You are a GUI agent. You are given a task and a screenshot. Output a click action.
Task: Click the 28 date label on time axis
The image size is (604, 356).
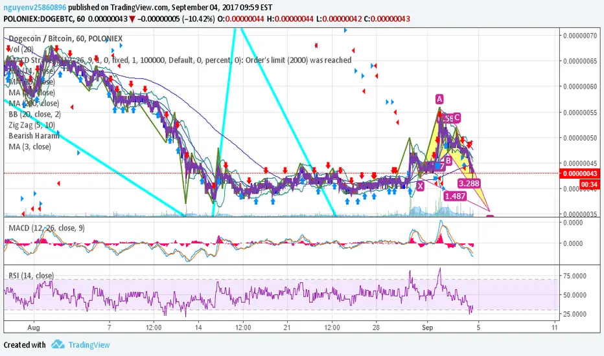click(376, 328)
